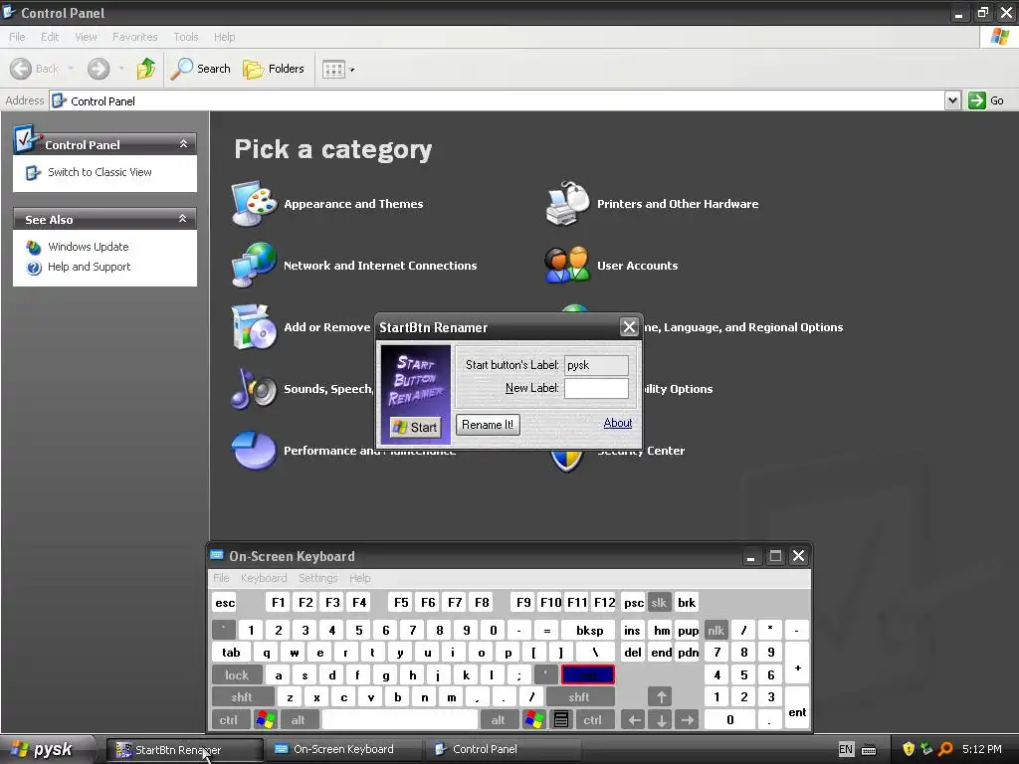
Task: Open Network and Internet Connections icon
Action: click(x=254, y=265)
